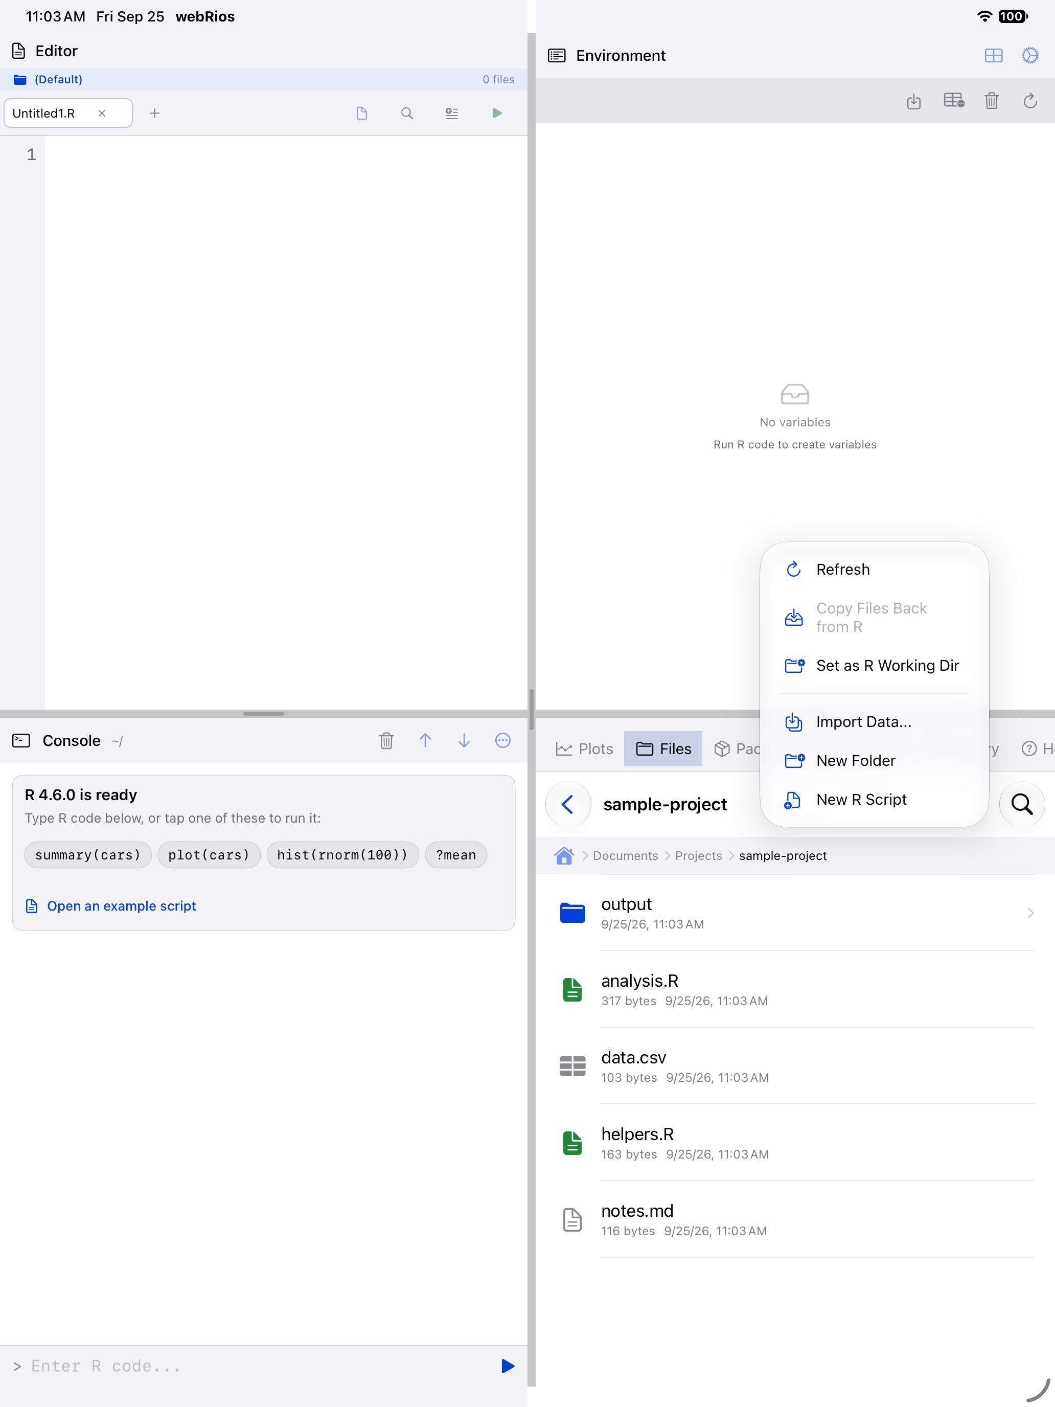Screen dimensions: 1055x1407
Task: Go to the home folder via the breadcrumb house icon
Action: 564,855
